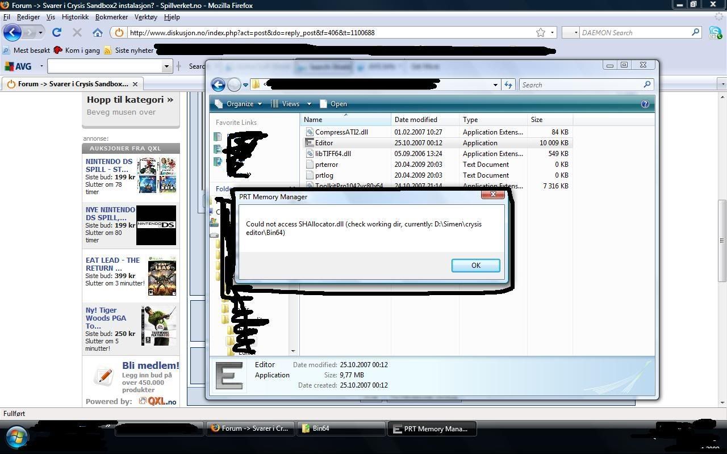Screen dimensions: 727x454
Task: Switch to Bin64 taskbar button
Action: click(341, 428)
